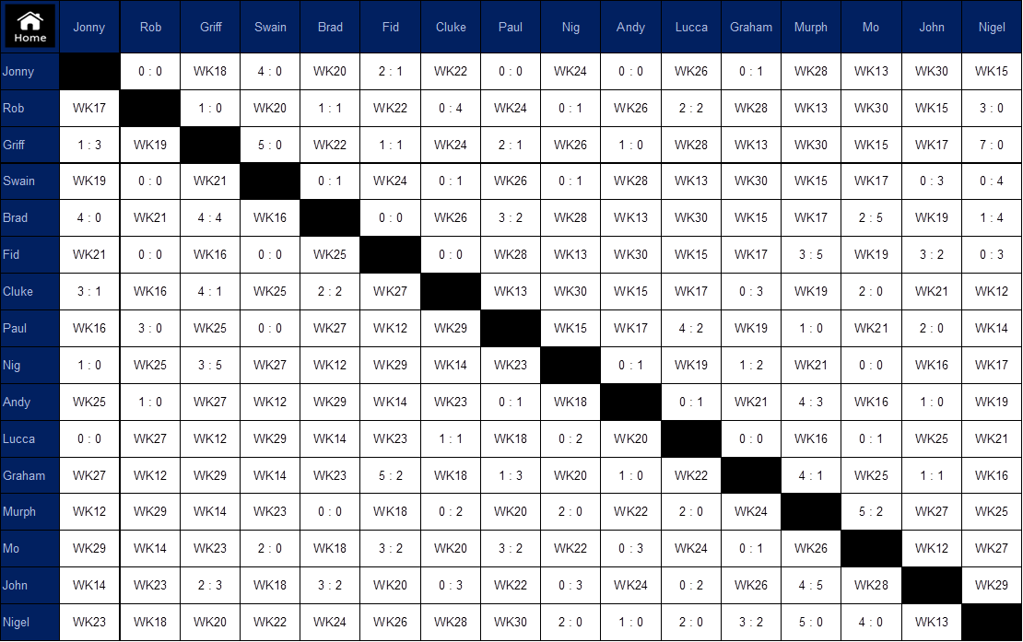
Task: Click the 5 : 0 score, Nigel row, Murph column
Action: tap(811, 623)
